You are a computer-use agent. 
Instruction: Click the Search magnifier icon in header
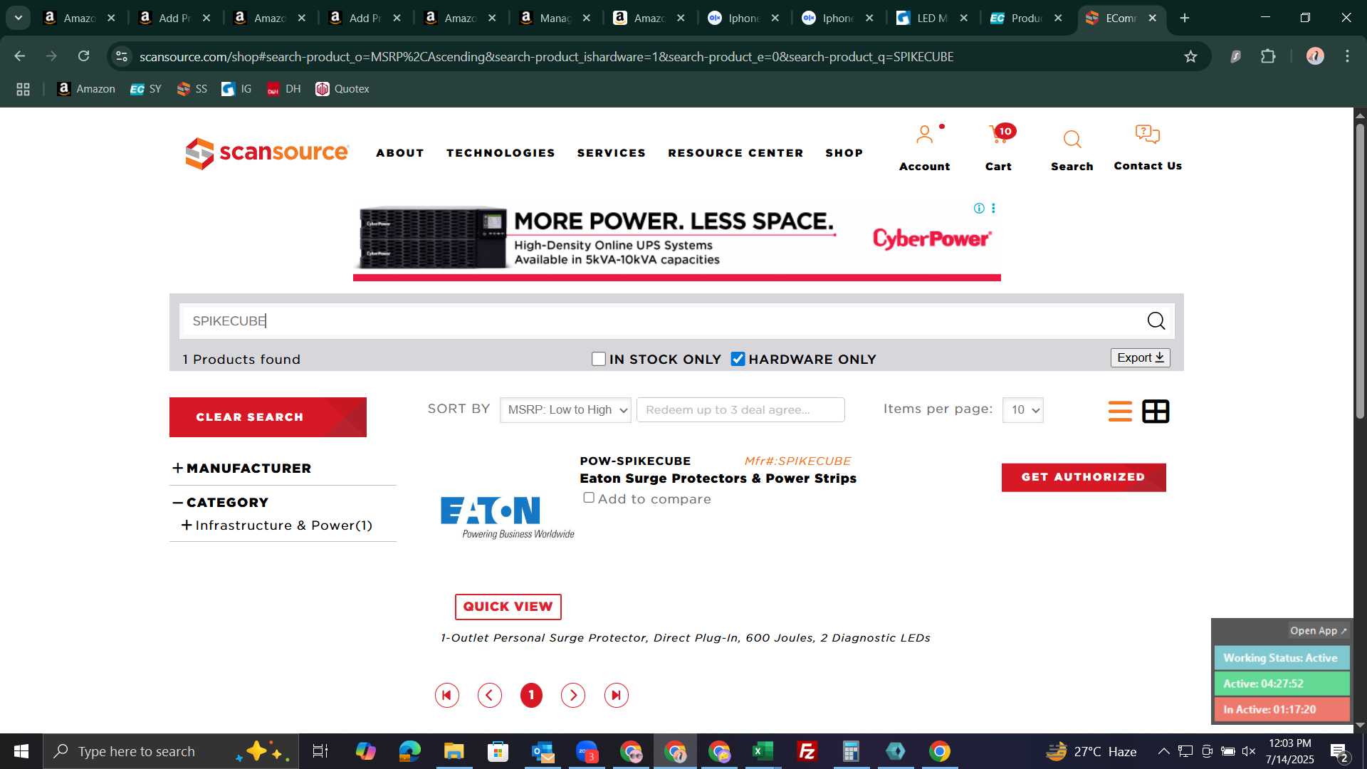pyautogui.click(x=1072, y=139)
